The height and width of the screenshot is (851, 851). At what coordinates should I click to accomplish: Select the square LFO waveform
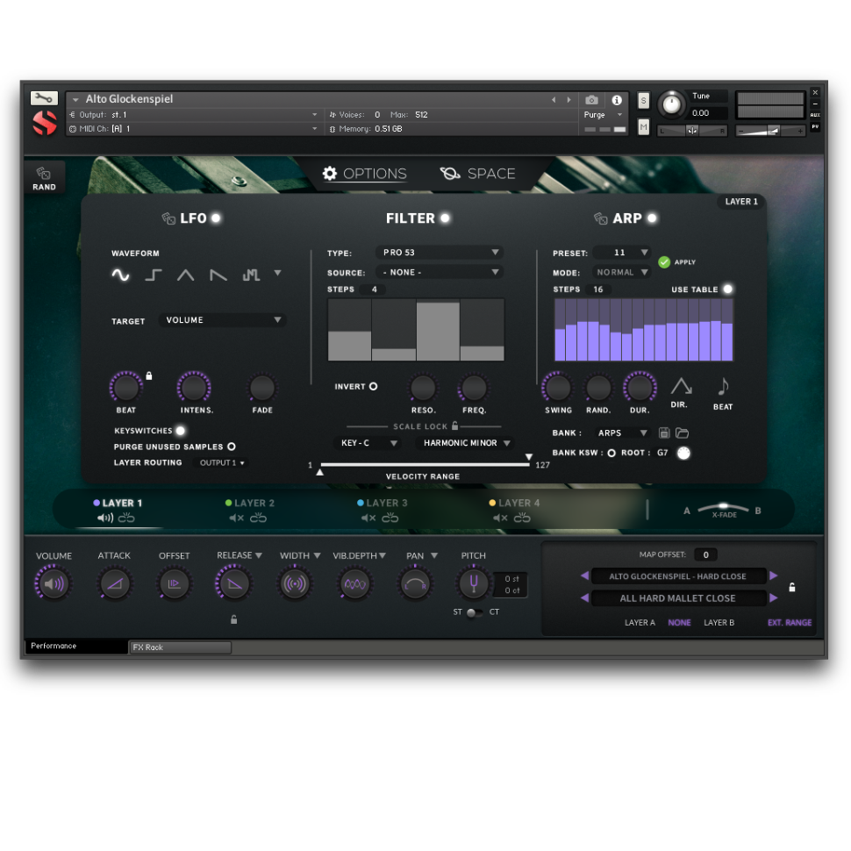[153, 275]
